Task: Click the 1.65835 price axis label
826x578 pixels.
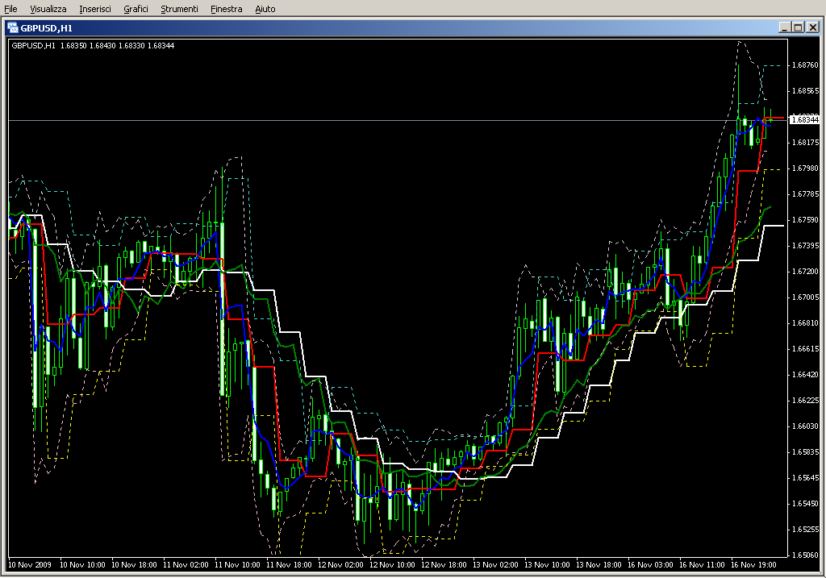Action: [x=806, y=452]
